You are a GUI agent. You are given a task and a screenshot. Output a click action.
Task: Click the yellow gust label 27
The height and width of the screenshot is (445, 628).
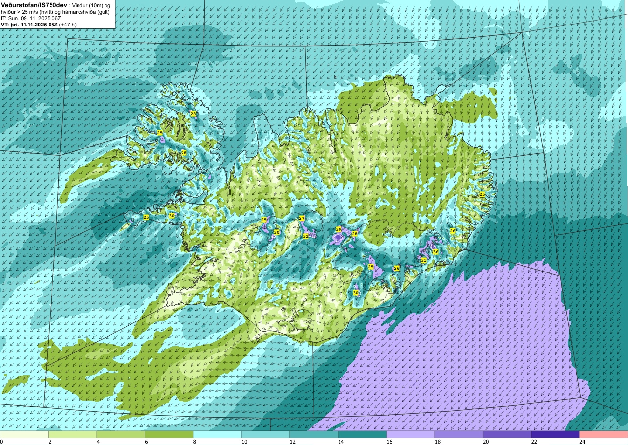[302, 218]
